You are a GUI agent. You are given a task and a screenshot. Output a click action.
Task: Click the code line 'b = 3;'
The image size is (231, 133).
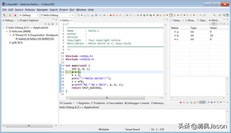point(76,75)
